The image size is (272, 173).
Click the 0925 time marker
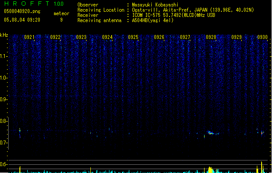pos(133,37)
